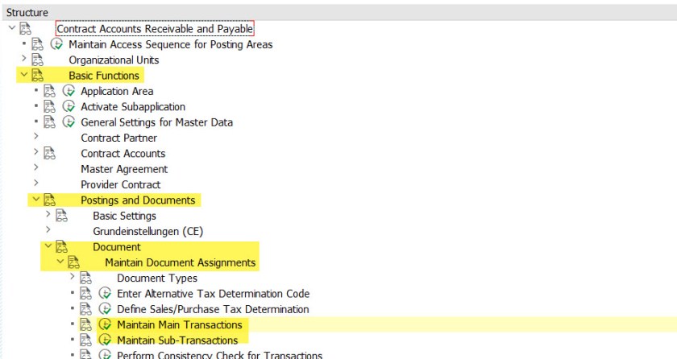This screenshot has height=359, width=677.
Task: Select Application Area entry text
Action: tap(117, 91)
